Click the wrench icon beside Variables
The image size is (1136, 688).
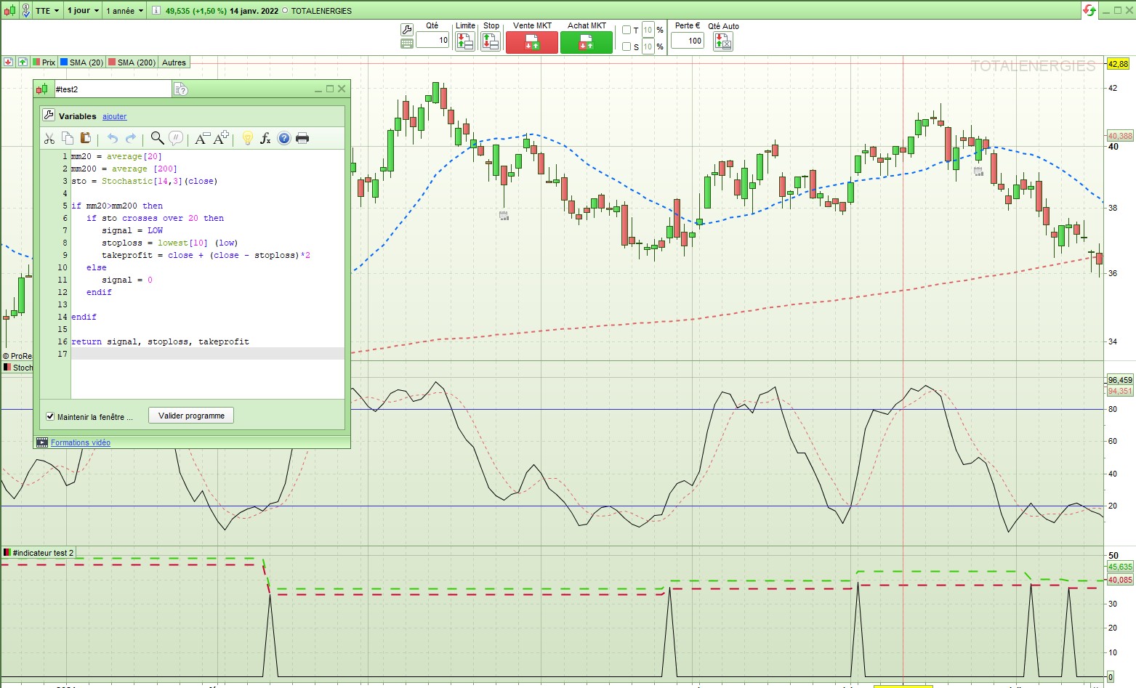(49, 115)
